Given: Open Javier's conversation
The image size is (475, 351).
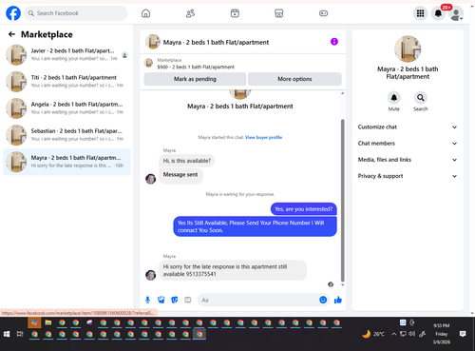Looking at the screenshot, I should (66, 54).
